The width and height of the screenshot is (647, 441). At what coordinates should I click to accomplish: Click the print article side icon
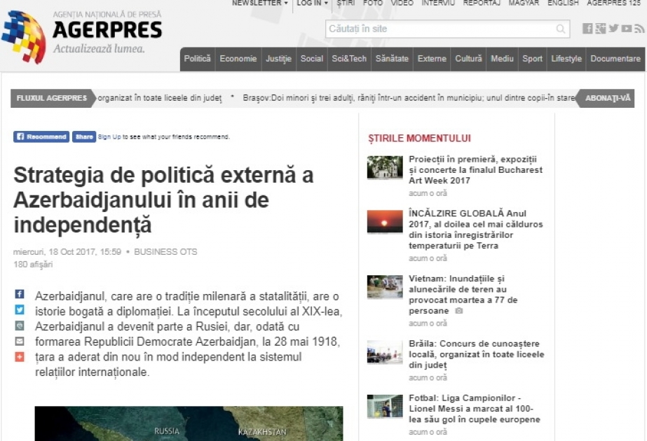20,325
